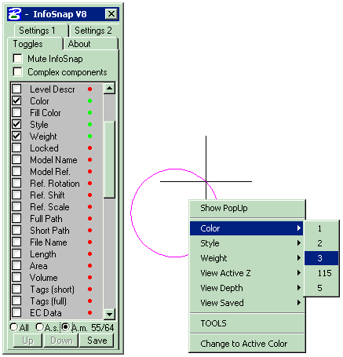This screenshot has height=357, width=343.
Task: Click the green dot beside Style
Action: point(89,125)
